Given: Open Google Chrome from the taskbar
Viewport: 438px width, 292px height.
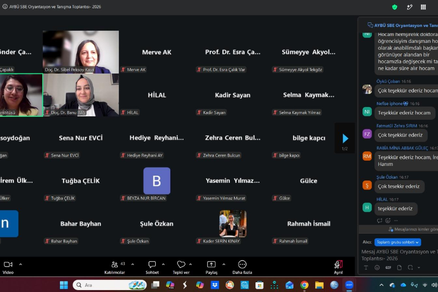Looking at the screenshot, I should tap(304, 285).
